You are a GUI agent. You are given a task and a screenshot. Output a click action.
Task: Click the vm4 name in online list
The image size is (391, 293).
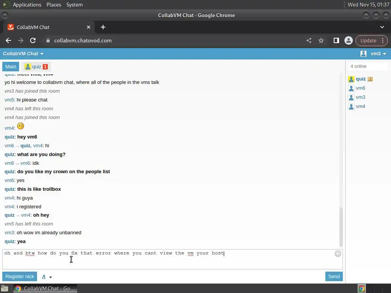point(360,106)
